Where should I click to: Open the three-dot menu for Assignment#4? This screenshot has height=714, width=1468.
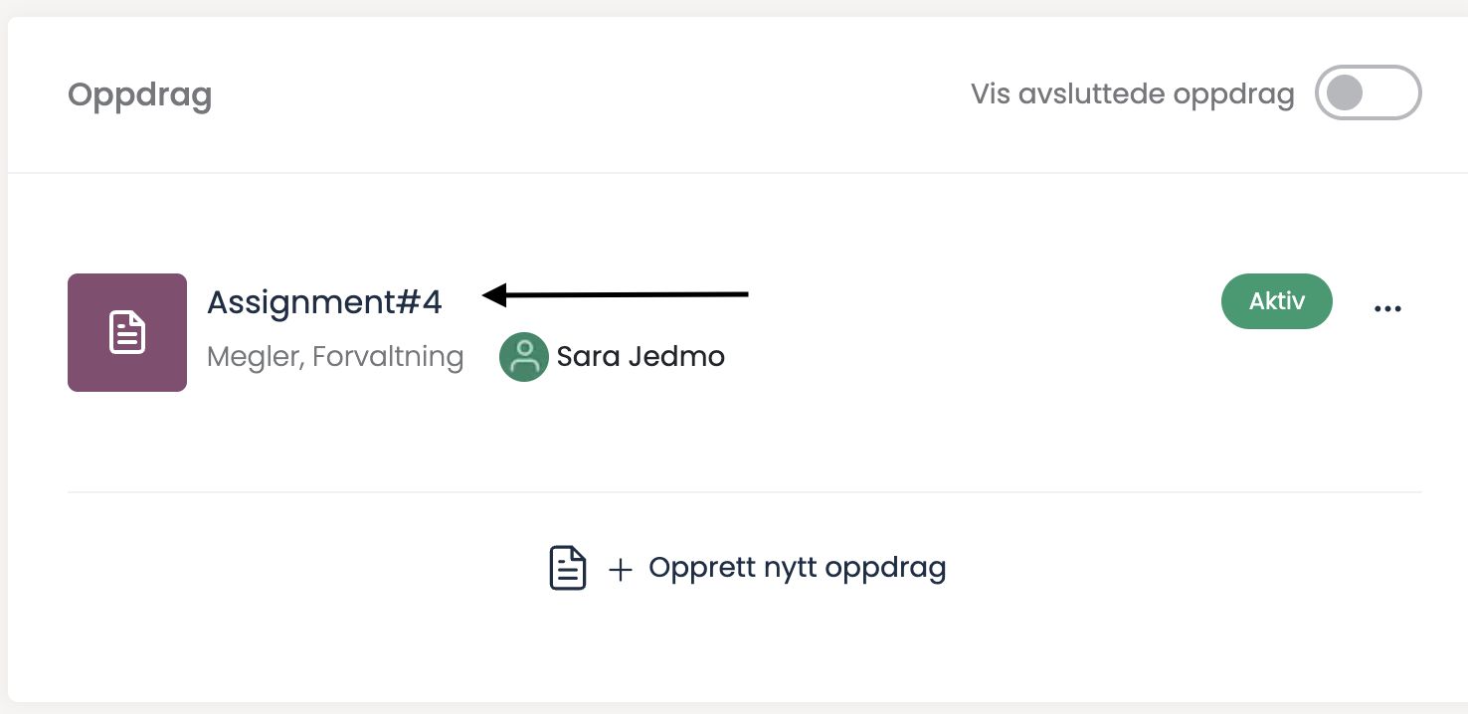coord(1387,308)
